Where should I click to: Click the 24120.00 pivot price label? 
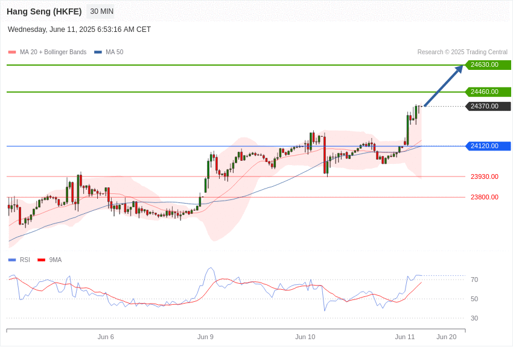488,146
